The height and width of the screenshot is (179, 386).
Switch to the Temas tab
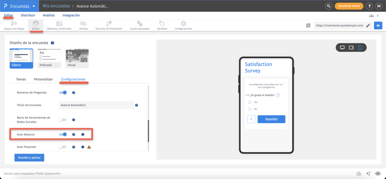(x=21, y=79)
